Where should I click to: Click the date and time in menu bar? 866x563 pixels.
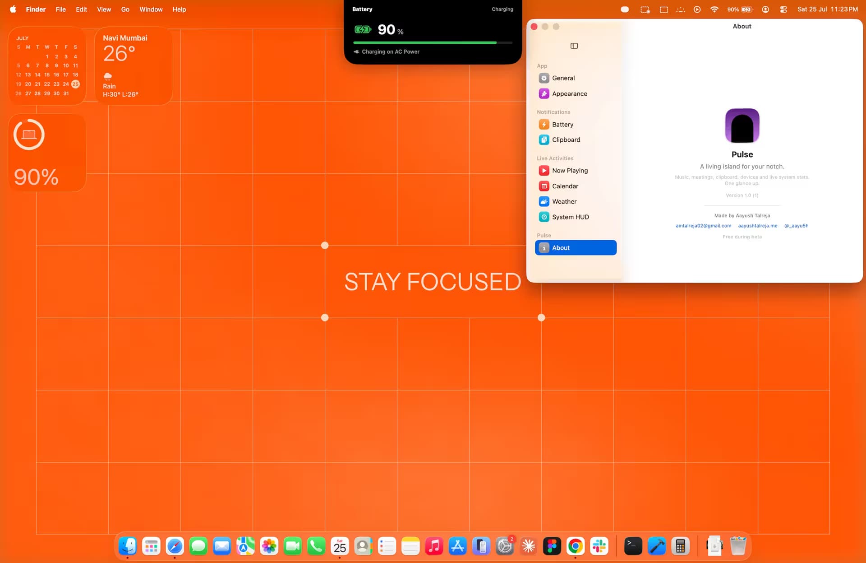tap(828, 9)
